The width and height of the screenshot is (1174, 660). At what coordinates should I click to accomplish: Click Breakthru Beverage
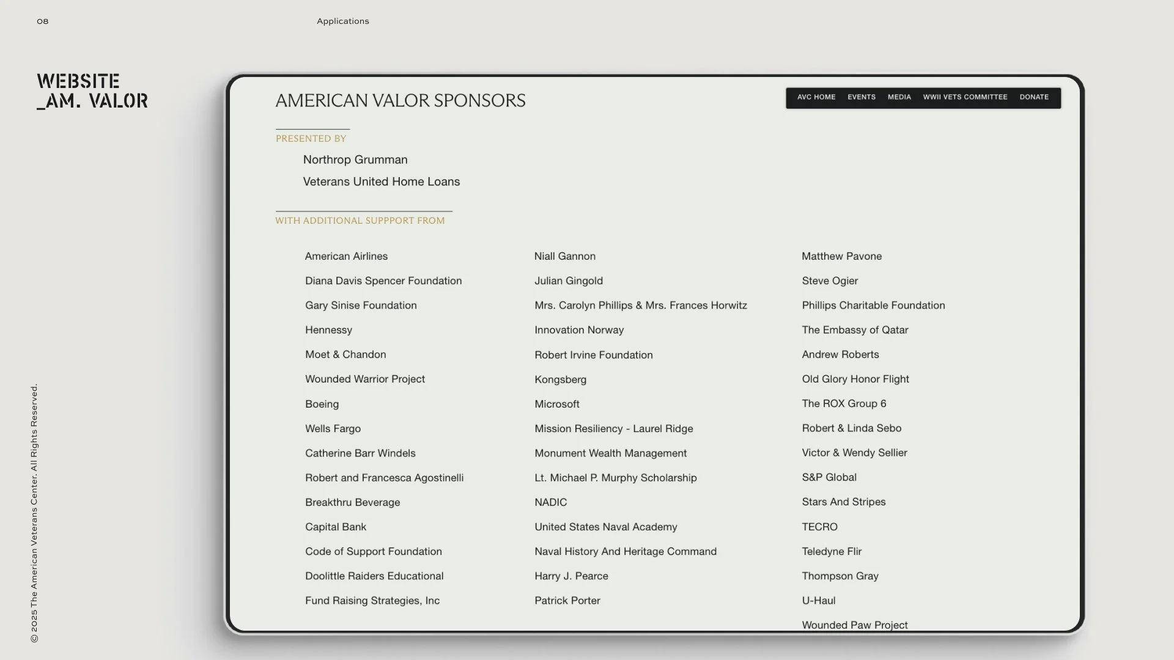pyautogui.click(x=352, y=502)
